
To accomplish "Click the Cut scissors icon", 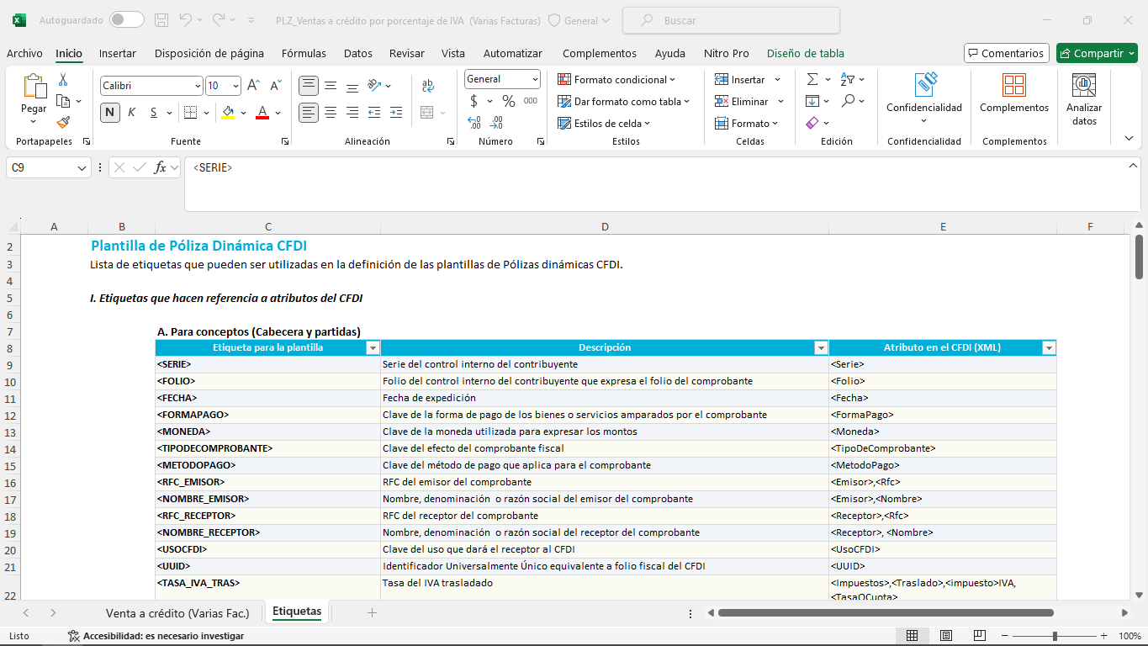I will pyautogui.click(x=63, y=80).
